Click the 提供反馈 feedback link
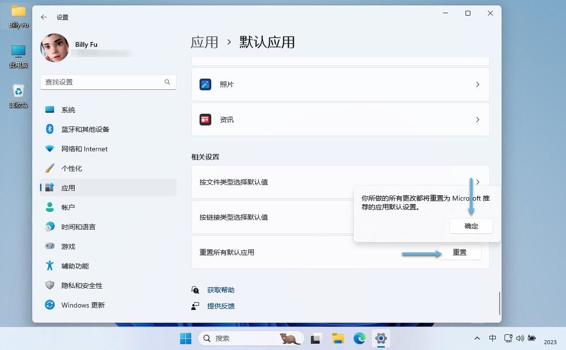Viewport: 566px width, 350px height. (221, 306)
